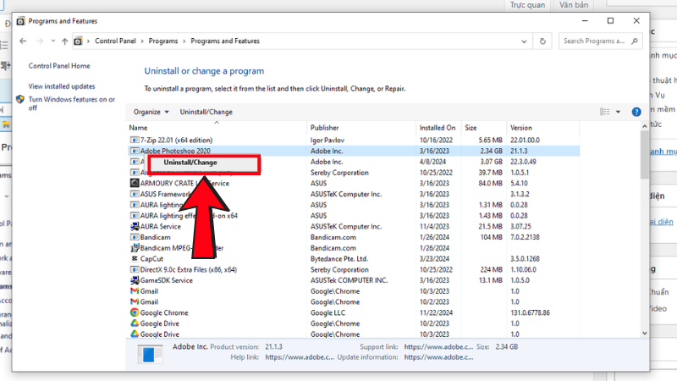Click the Back arrow navigation button
Image resolution: width=677 pixels, height=381 pixels.
tap(21, 41)
